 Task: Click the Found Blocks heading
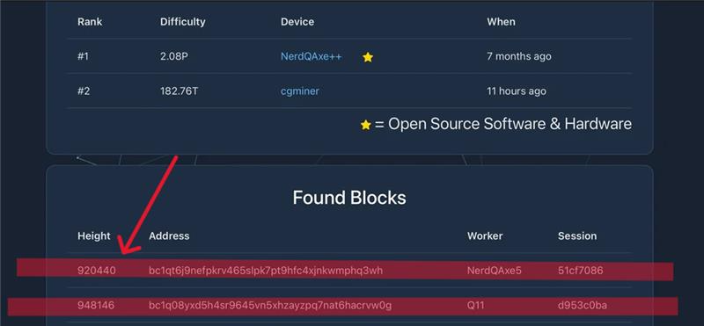point(349,198)
